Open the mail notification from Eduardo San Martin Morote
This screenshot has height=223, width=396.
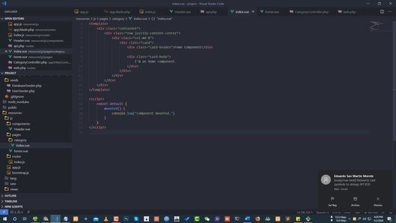pos(355,182)
